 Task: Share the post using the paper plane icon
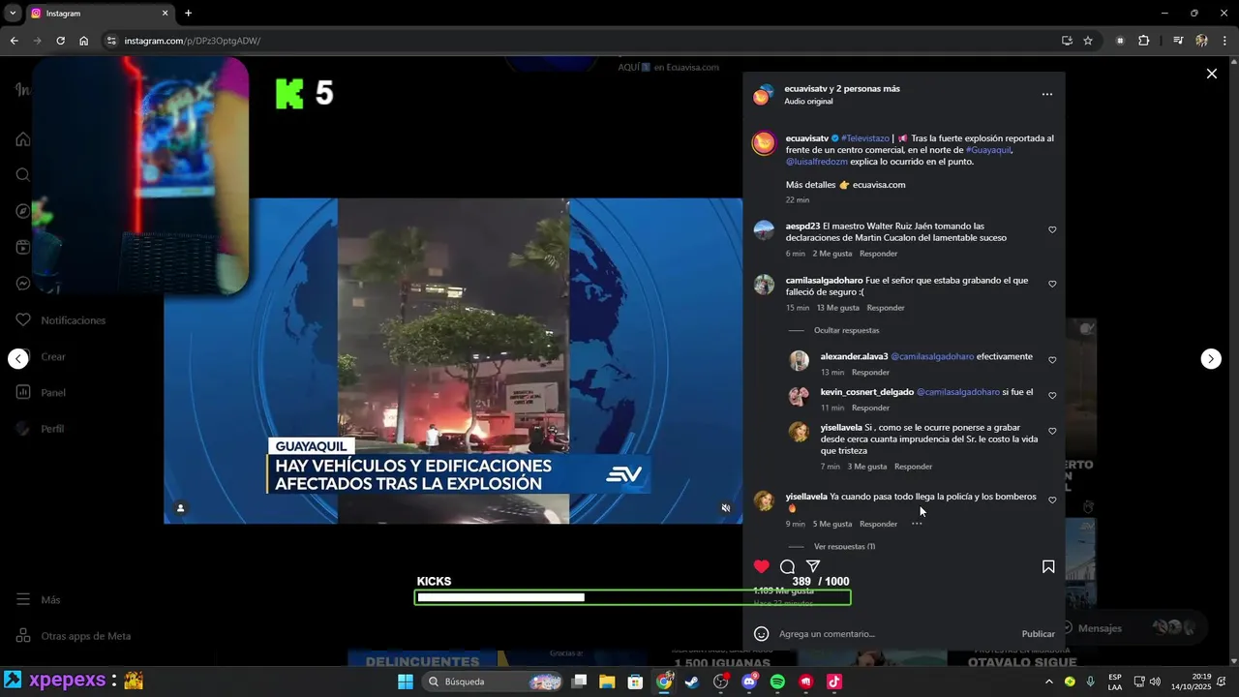pos(813,566)
